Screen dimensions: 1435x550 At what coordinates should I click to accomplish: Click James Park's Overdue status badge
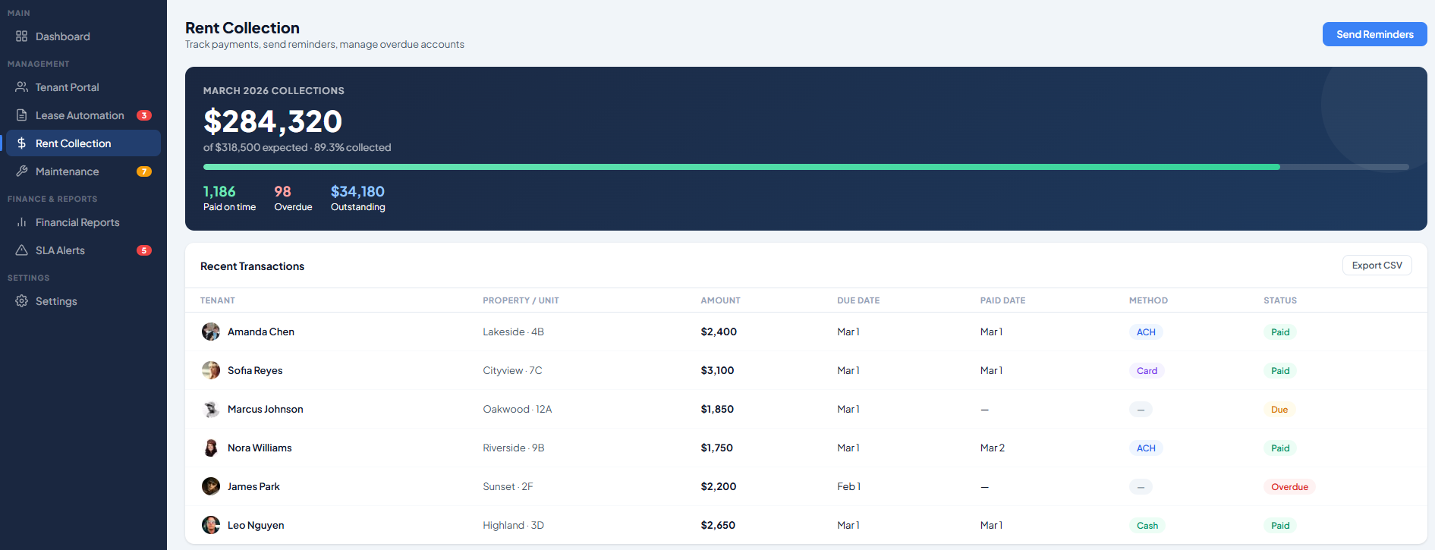[x=1289, y=486]
